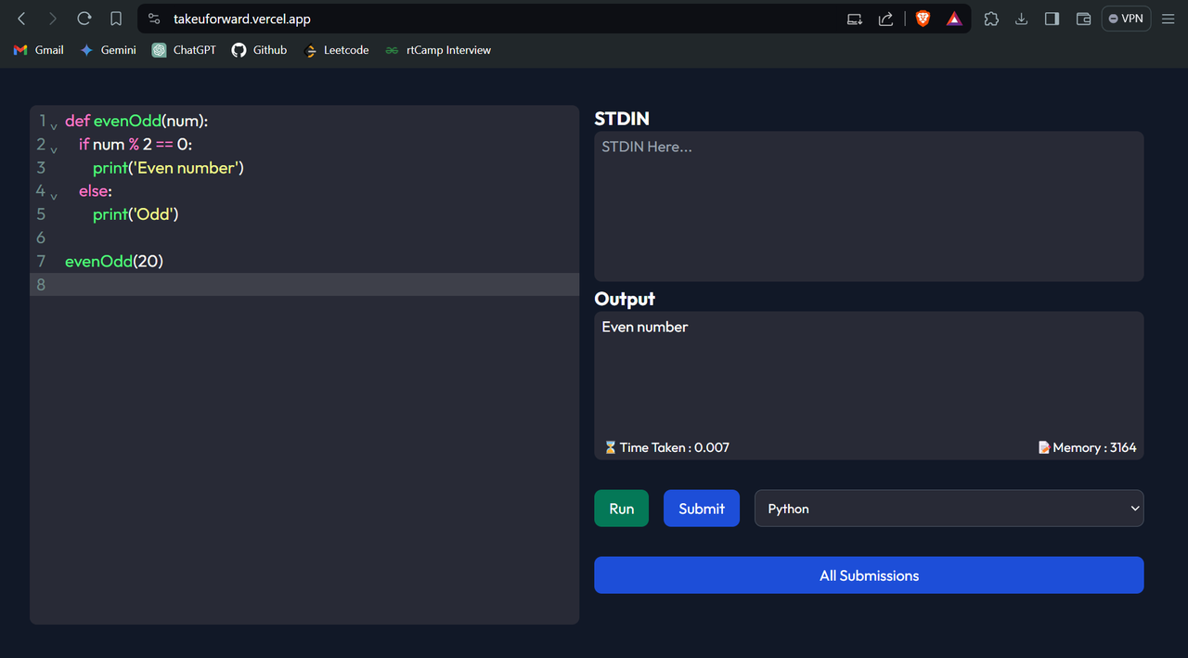Open the ChatGPT bookmark

pyautogui.click(x=184, y=50)
